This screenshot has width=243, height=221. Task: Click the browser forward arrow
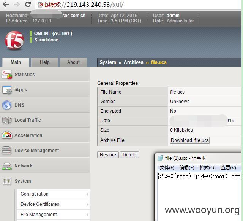tap(17, 4)
